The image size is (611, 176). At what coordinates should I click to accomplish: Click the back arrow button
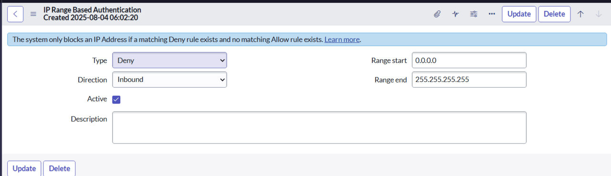coord(15,14)
